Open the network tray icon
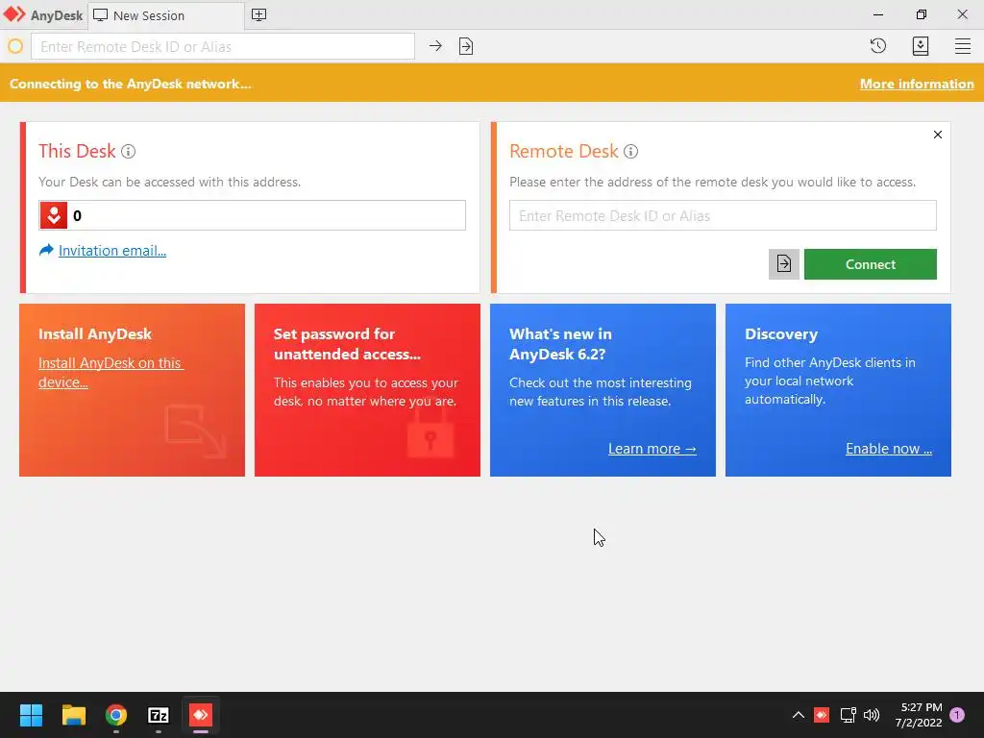Viewport: 984px width, 738px height. point(848,715)
